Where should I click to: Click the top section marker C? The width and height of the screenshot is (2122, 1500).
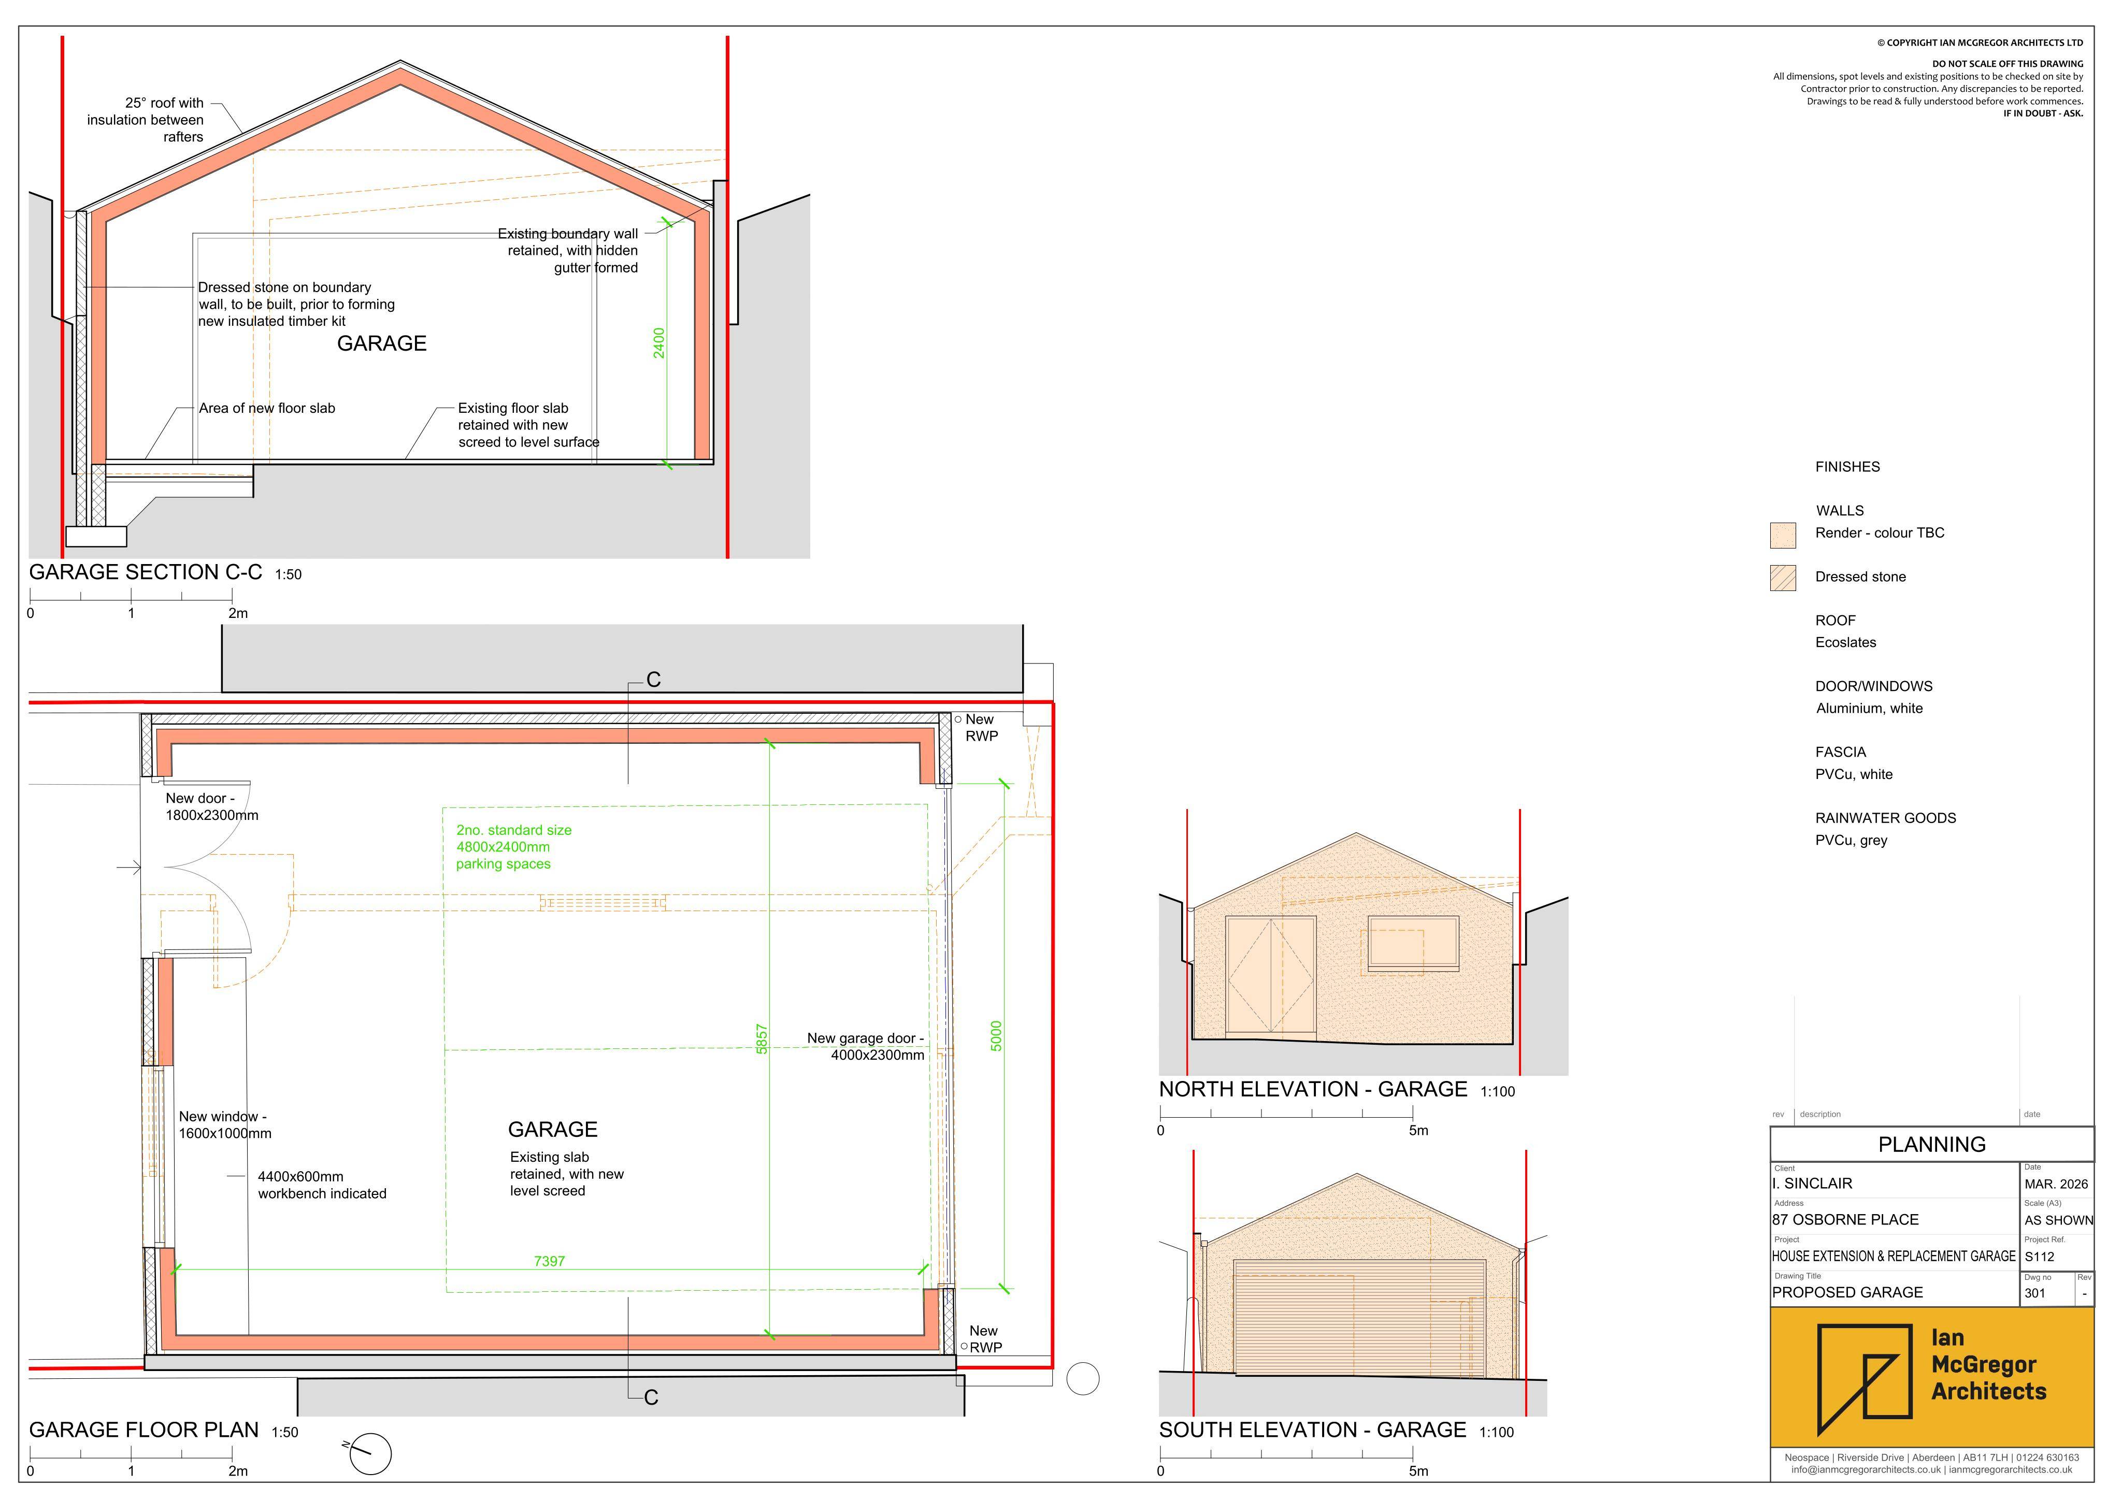[x=653, y=680]
